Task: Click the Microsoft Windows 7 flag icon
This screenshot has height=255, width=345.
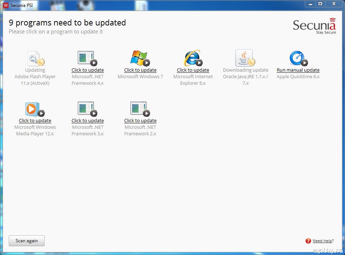Action: click(140, 58)
